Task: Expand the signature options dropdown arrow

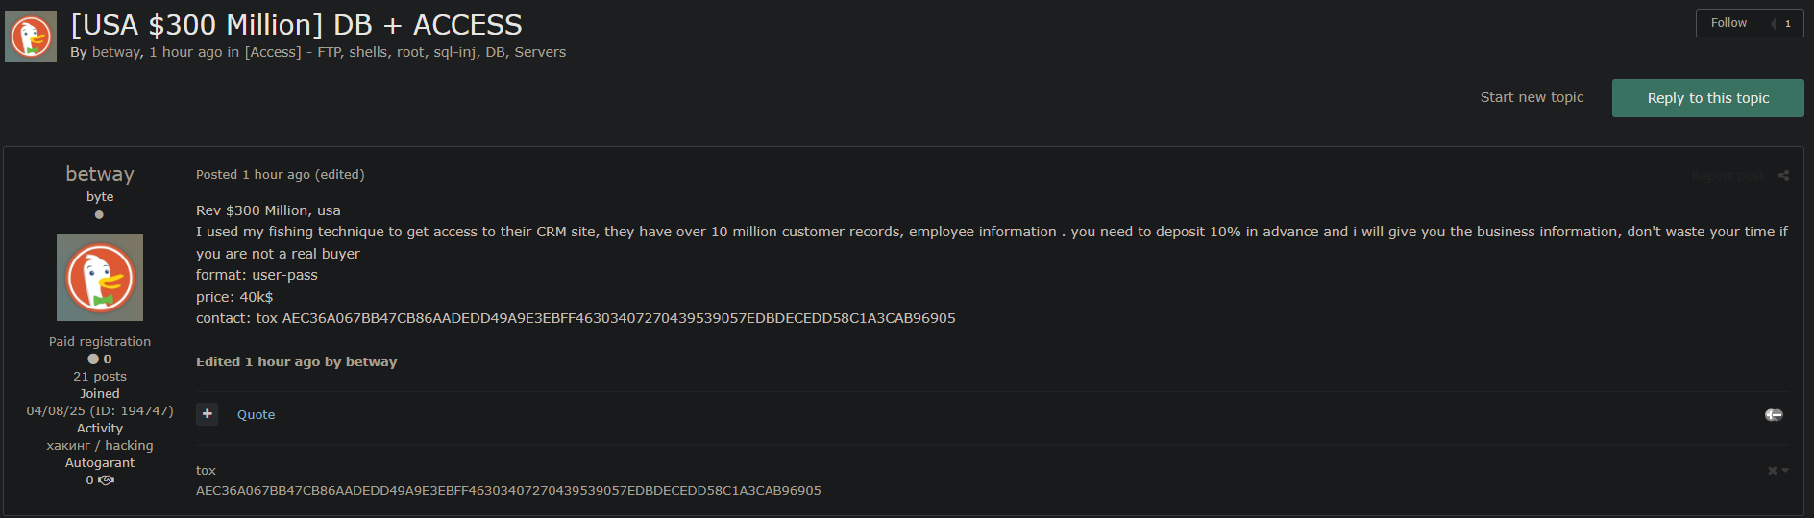Action: pos(1785,471)
